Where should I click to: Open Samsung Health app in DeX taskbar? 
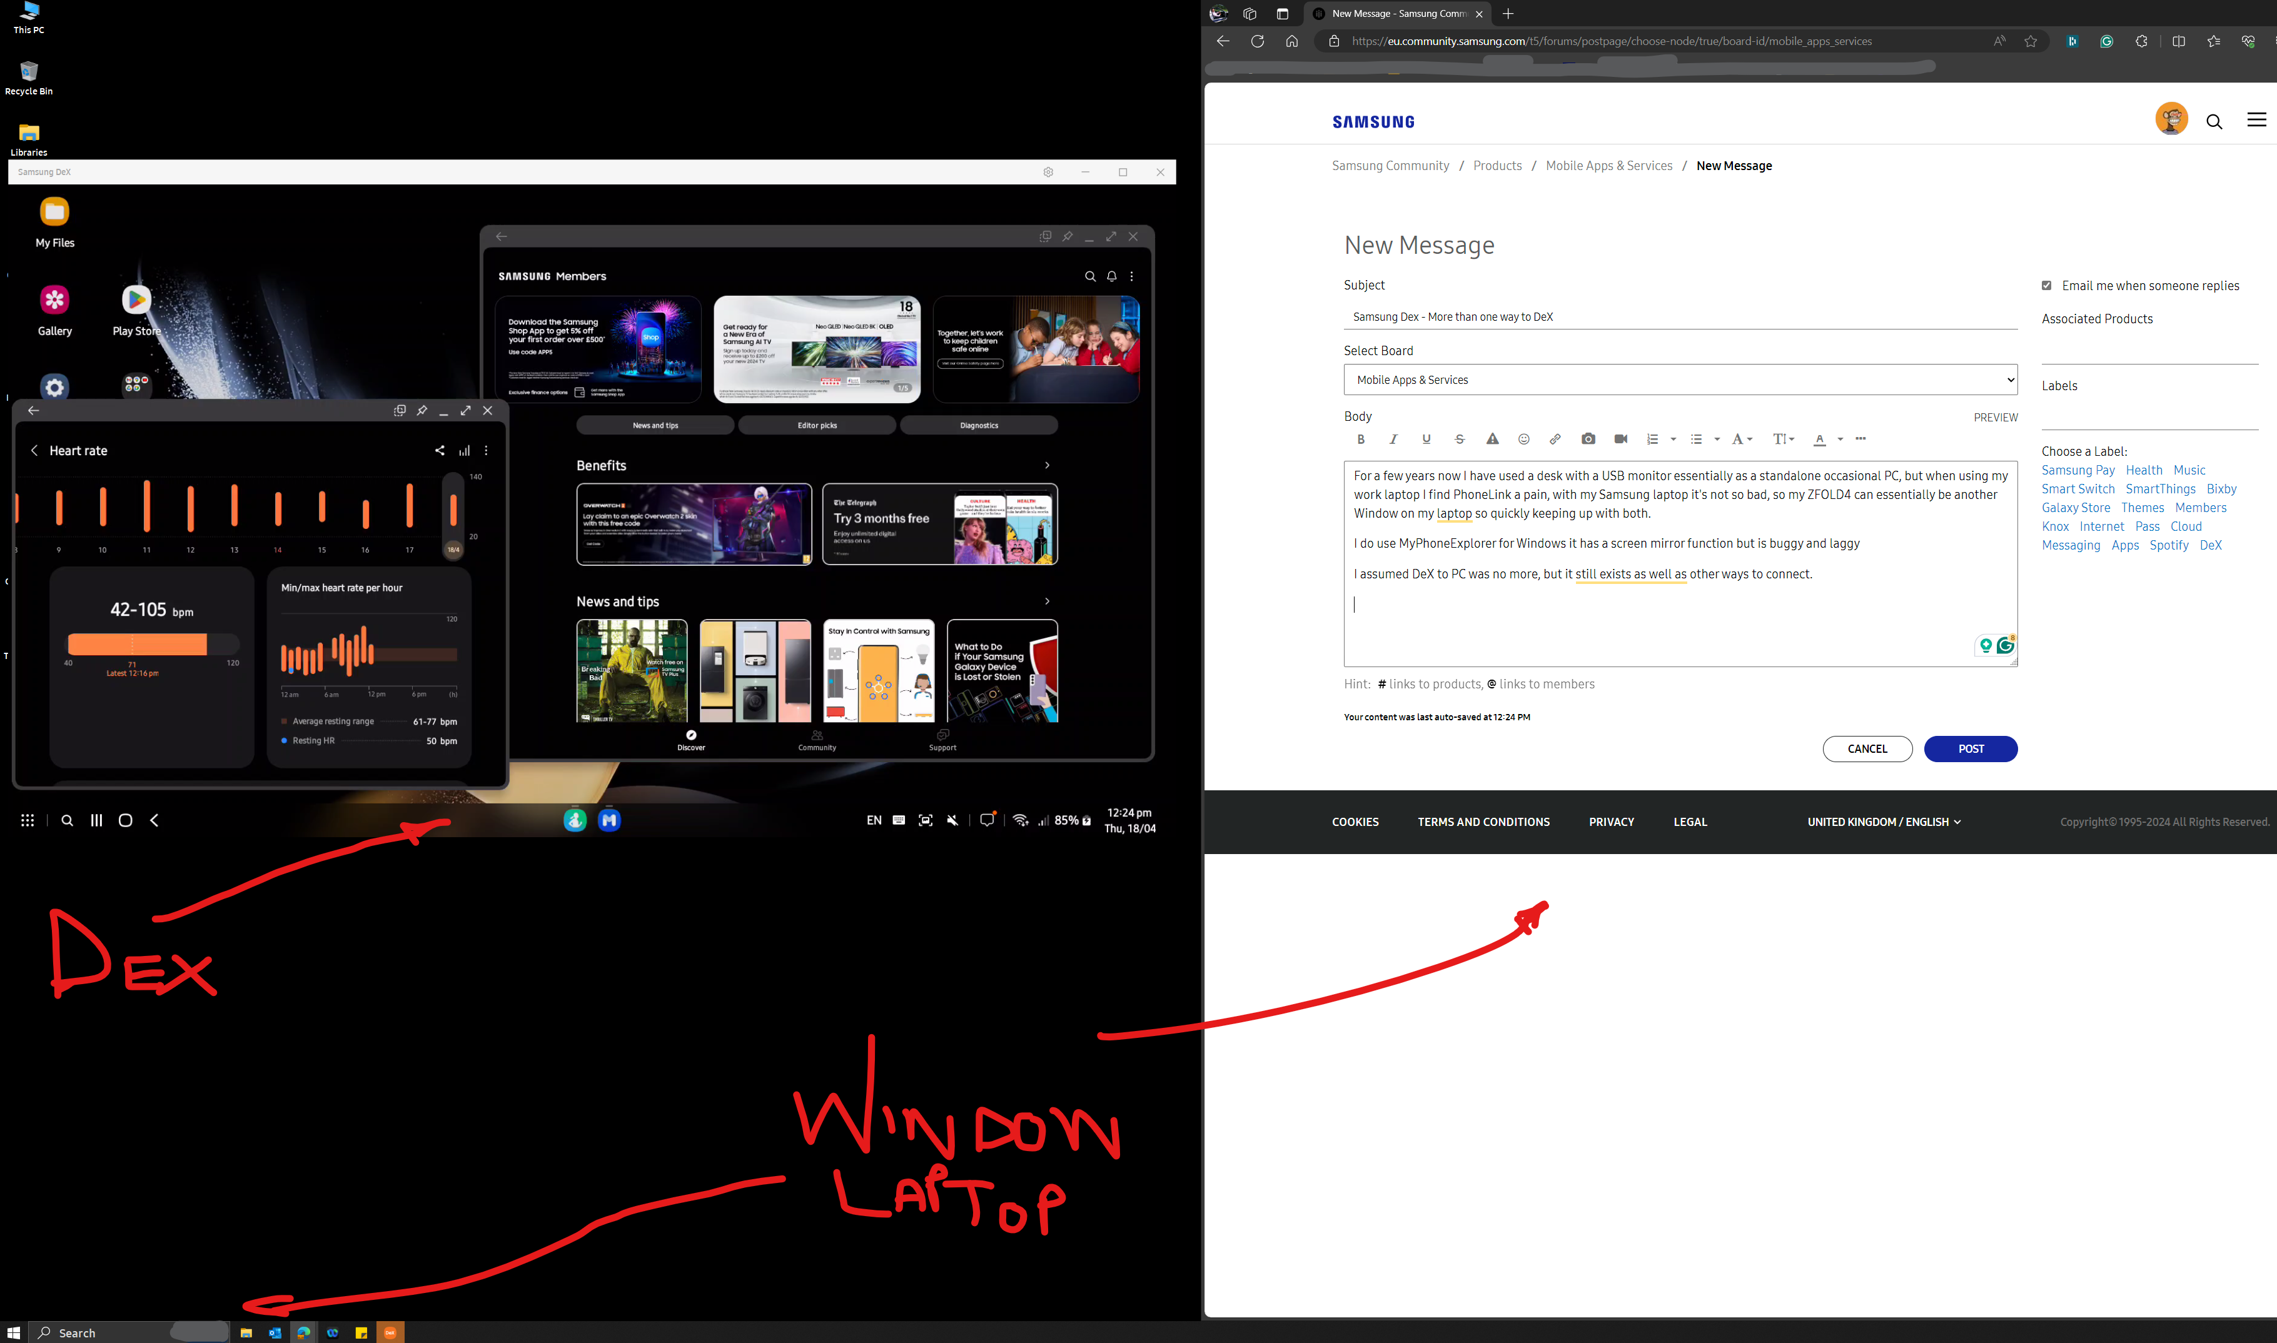tap(575, 821)
